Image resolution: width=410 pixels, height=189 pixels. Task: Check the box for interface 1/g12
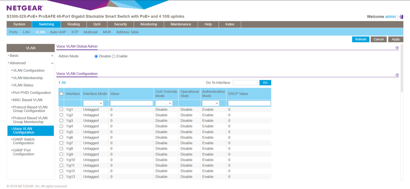[x=62, y=171]
